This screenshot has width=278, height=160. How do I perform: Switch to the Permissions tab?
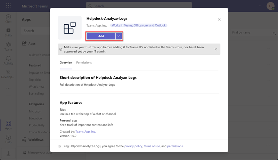click(x=84, y=62)
